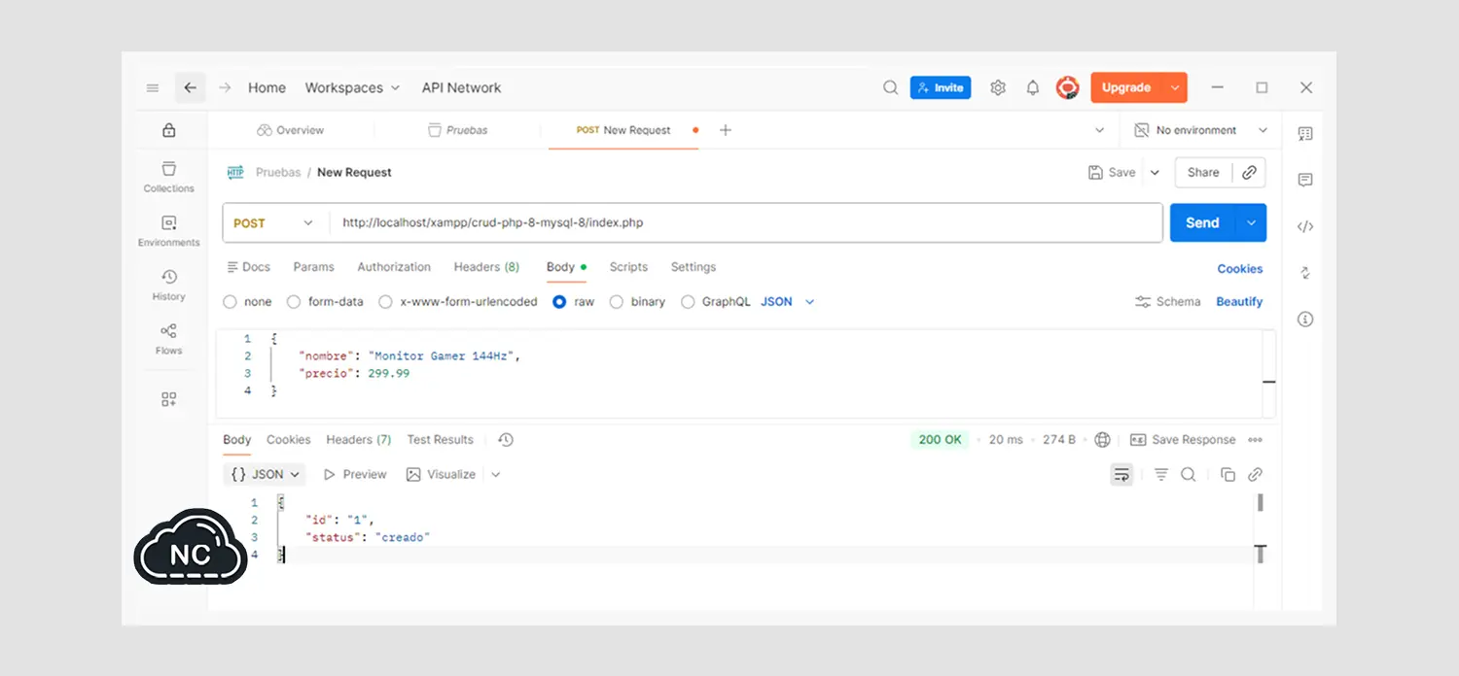Image resolution: width=1459 pixels, height=676 pixels.
Task: Click the Send button
Action: 1202,222
